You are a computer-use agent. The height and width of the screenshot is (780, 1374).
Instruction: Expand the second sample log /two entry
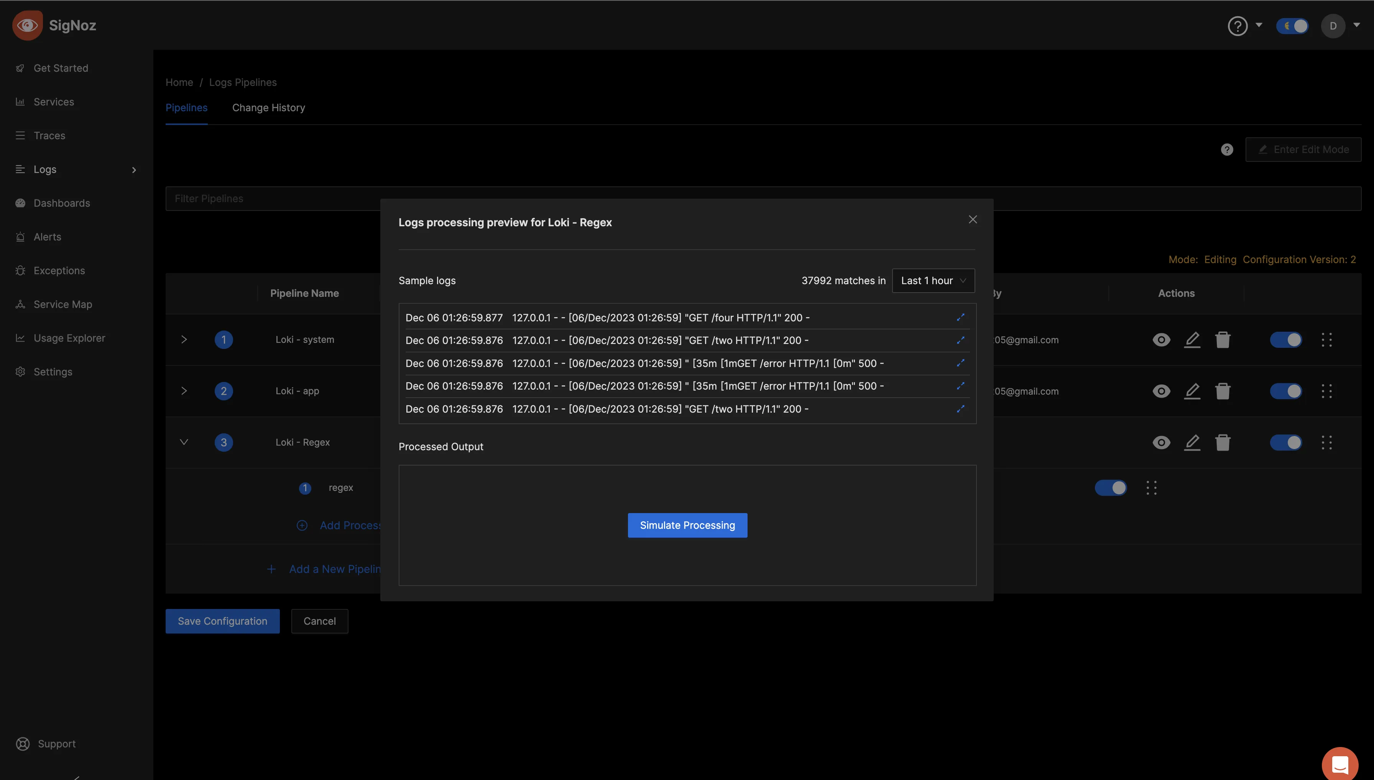[960, 340]
